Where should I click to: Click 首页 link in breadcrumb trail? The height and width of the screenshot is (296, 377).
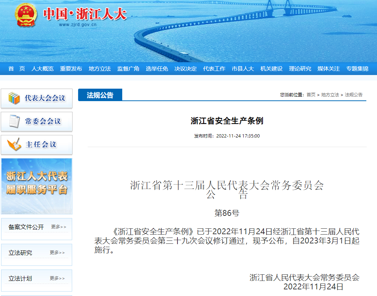pos(311,95)
